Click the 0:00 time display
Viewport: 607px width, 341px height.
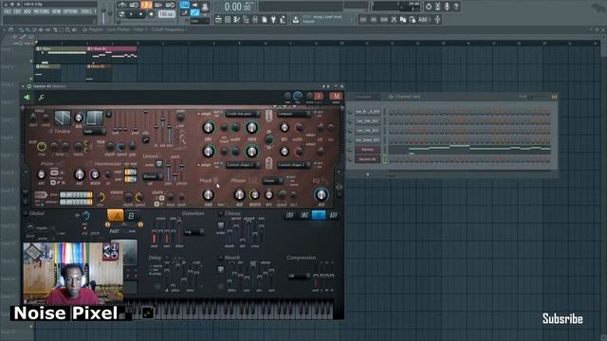click(x=238, y=7)
